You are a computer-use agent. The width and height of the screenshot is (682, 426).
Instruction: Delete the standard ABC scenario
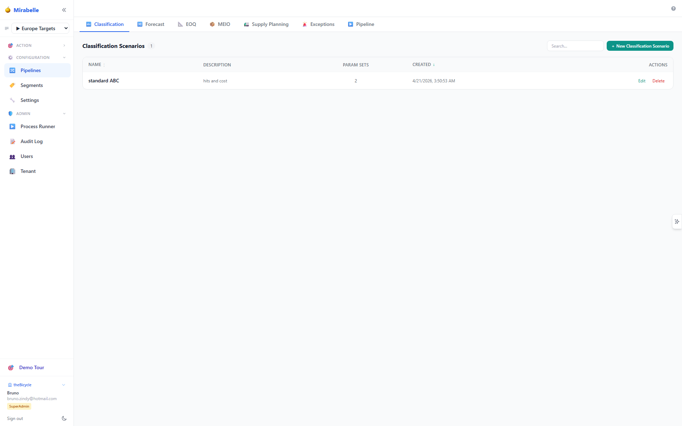(x=658, y=81)
